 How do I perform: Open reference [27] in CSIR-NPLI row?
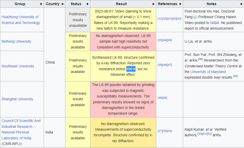tap(160, 131)
